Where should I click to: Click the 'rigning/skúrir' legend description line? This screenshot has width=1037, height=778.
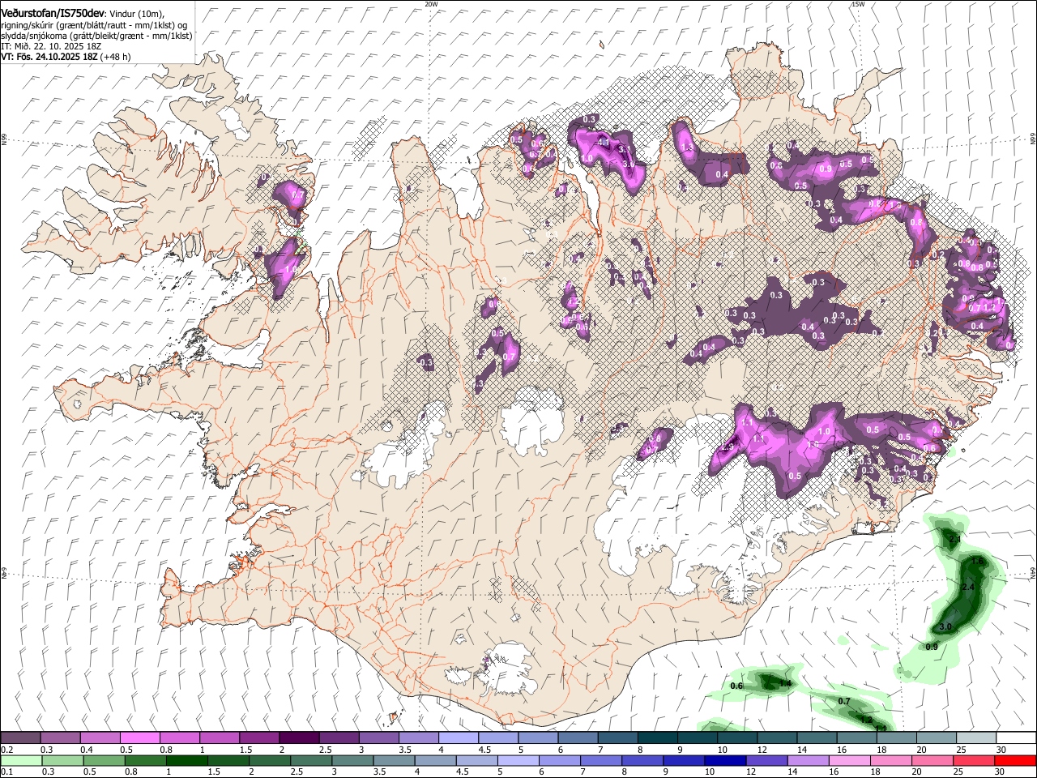(x=92, y=25)
